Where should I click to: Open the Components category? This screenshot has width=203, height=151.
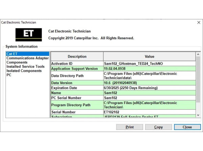[17, 62]
